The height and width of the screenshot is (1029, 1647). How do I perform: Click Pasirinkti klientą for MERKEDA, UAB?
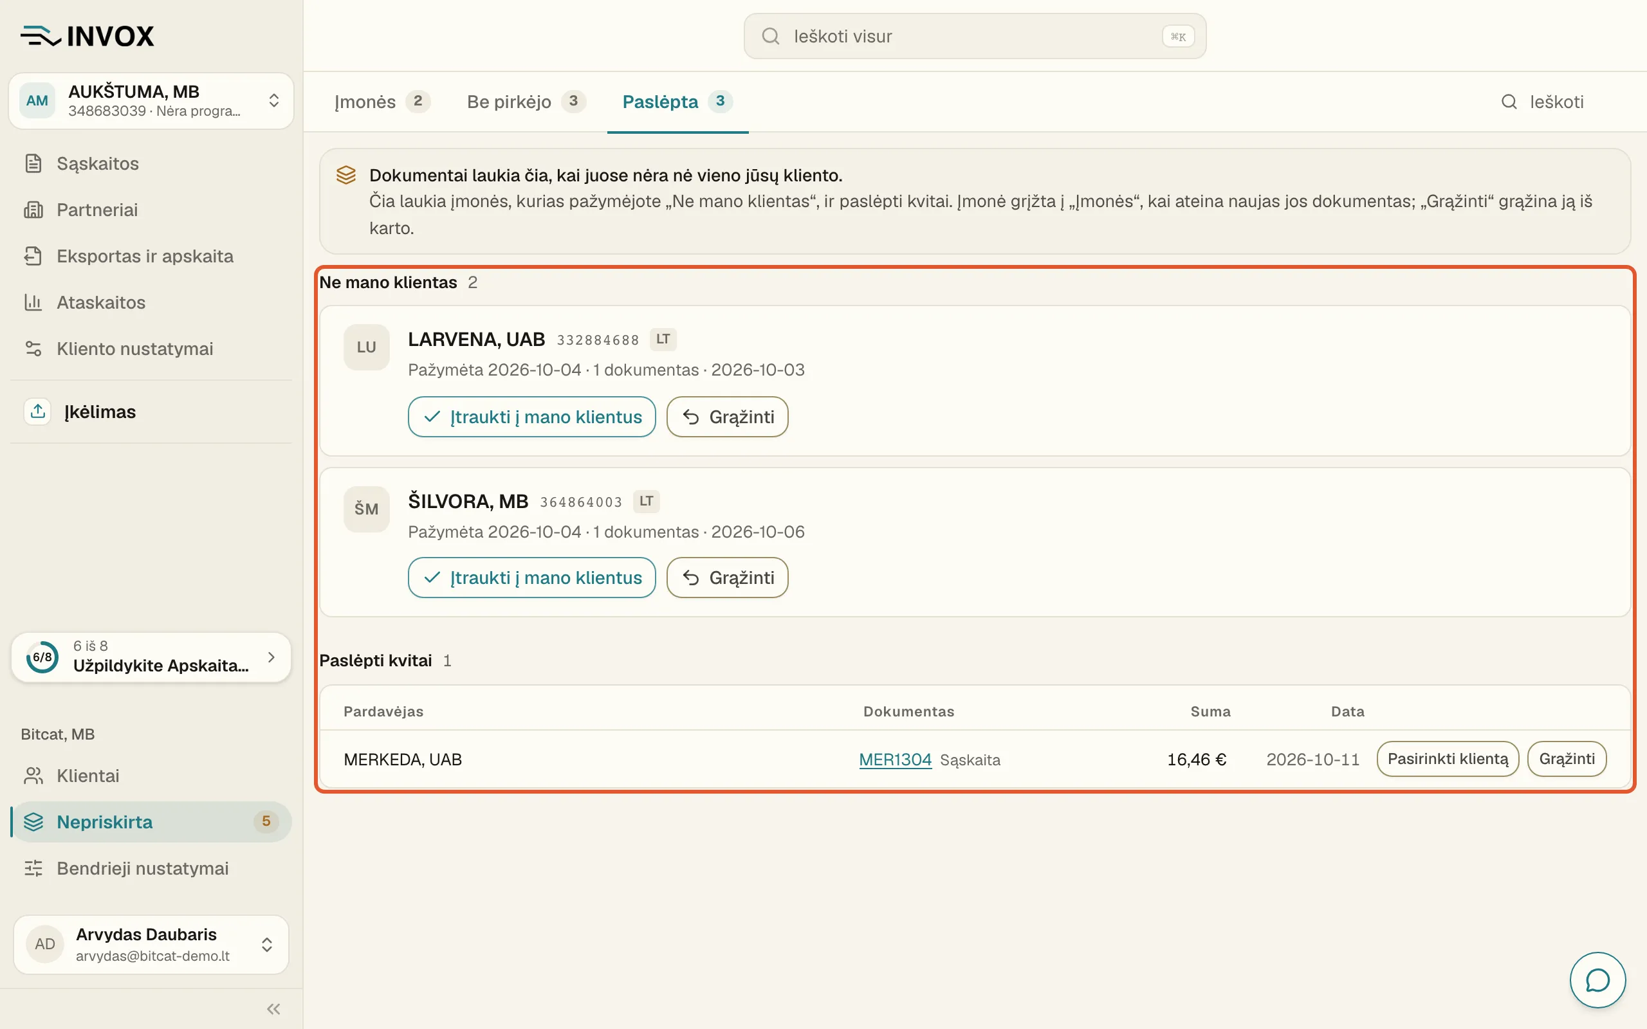coord(1448,759)
